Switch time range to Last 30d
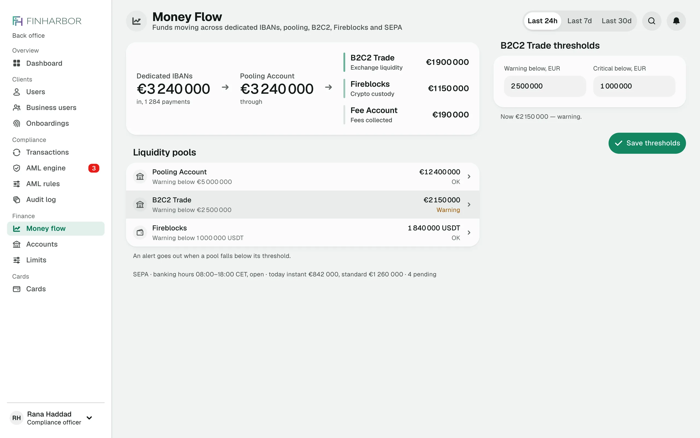Screen dimensions: 700x438 [x=616, y=21]
